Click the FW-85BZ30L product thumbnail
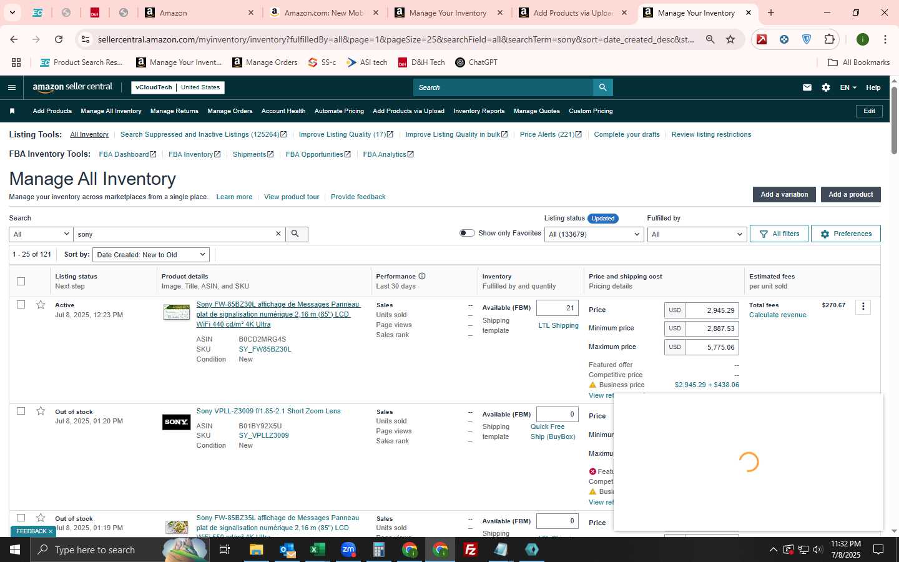 click(176, 312)
